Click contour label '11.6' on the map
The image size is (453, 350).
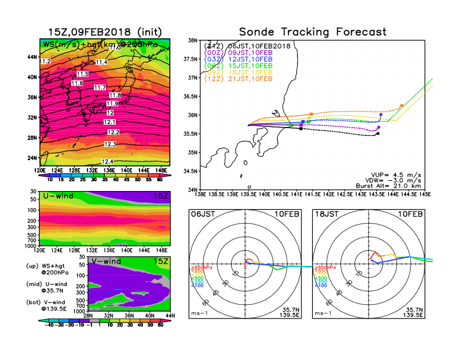coord(77,83)
